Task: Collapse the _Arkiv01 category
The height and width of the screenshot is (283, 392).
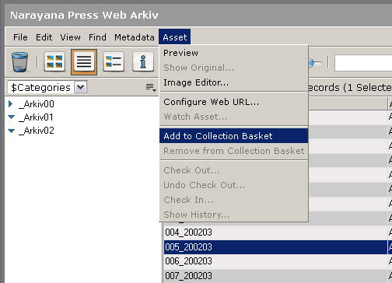Action: (x=11, y=117)
